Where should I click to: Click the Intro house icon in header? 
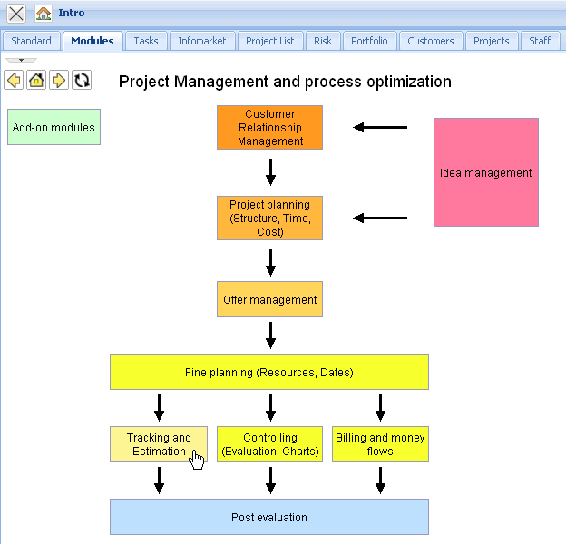coord(44,14)
